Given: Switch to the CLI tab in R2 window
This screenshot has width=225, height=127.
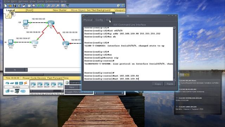Looking at the screenshot, I should [x=108, y=20].
